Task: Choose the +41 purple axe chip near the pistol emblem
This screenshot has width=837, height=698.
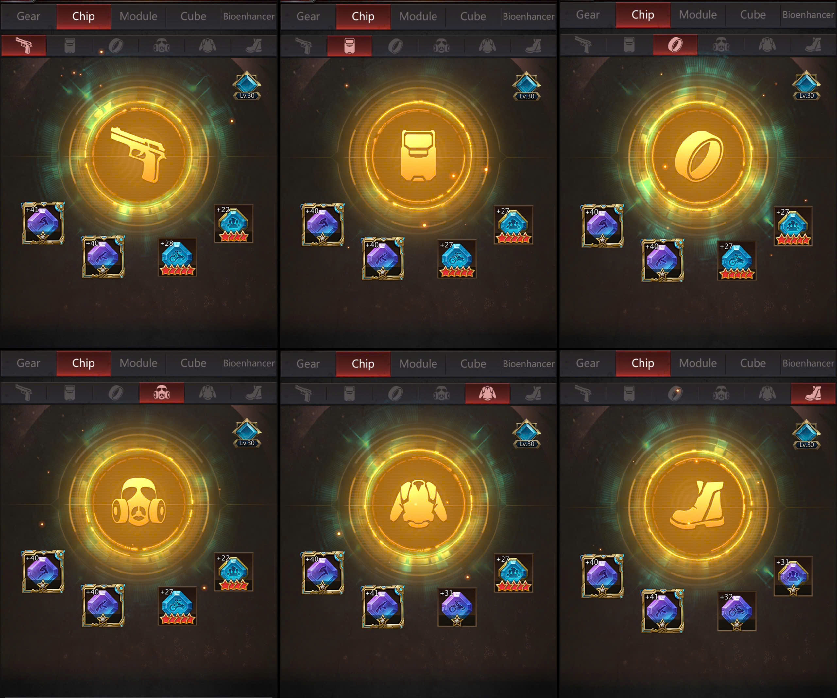Action: point(43,223)
